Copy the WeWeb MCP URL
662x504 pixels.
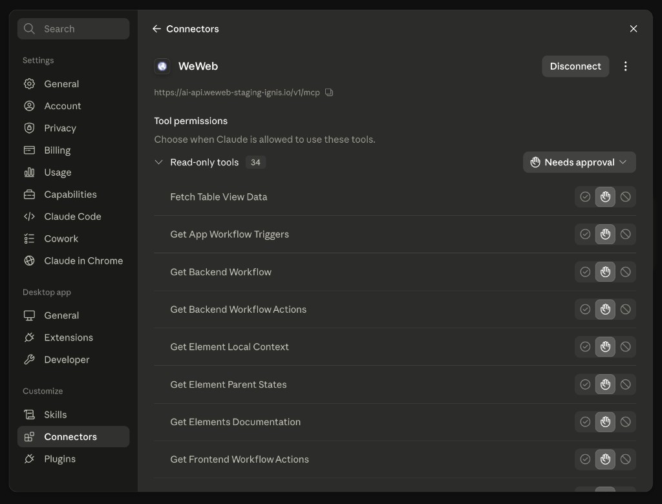click(x=329, y=92)
